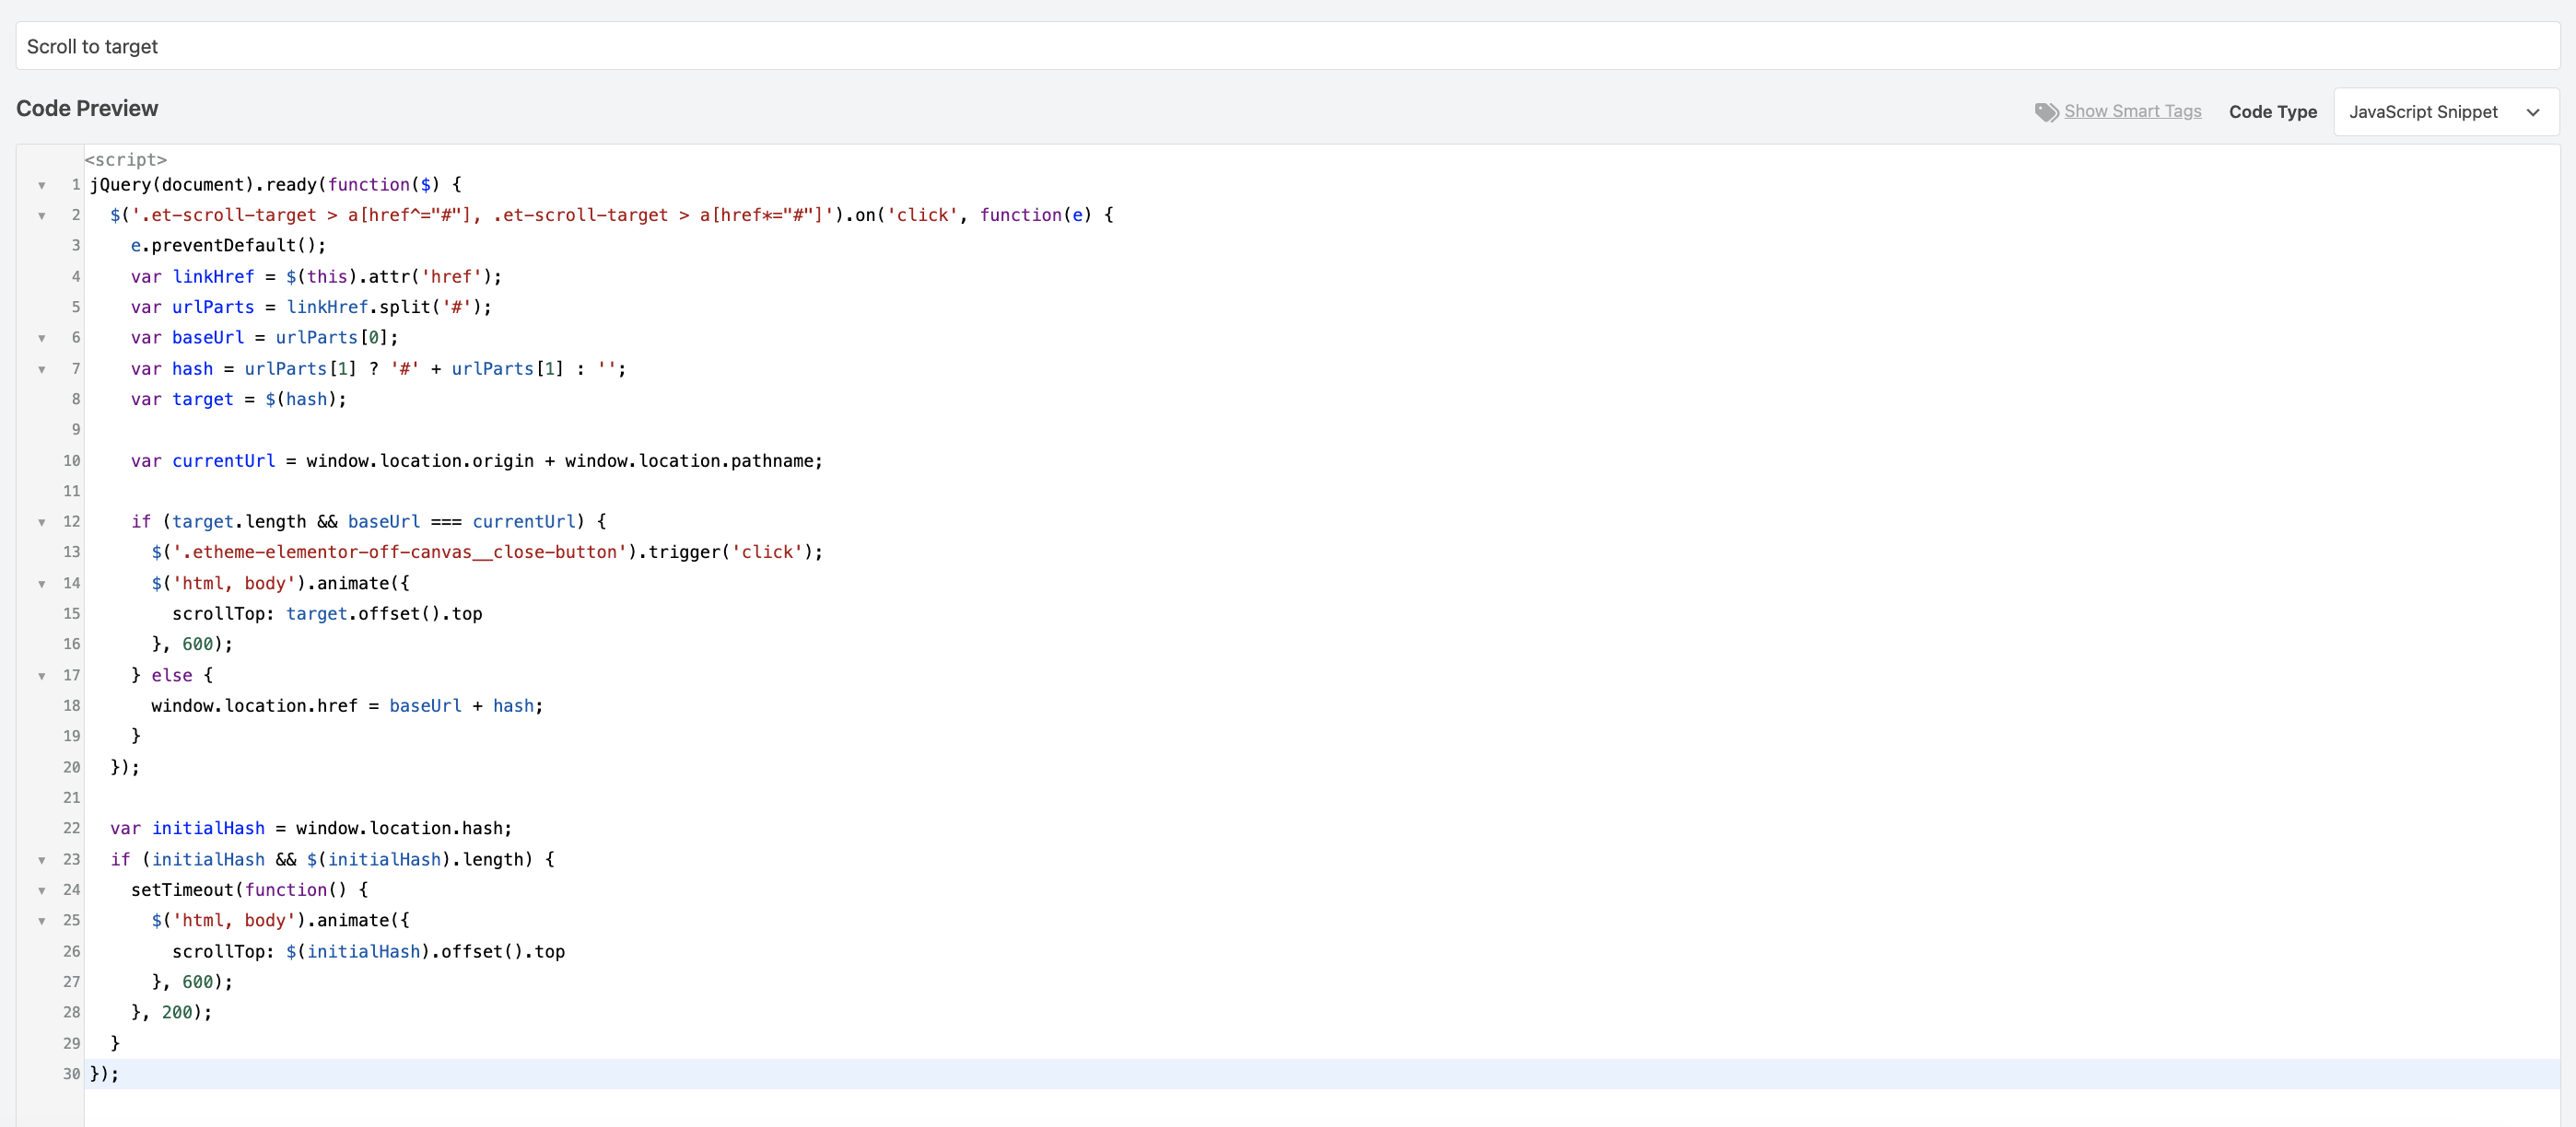
Task: Click into the Scroll to target title field
Action: coord(1286,46)
